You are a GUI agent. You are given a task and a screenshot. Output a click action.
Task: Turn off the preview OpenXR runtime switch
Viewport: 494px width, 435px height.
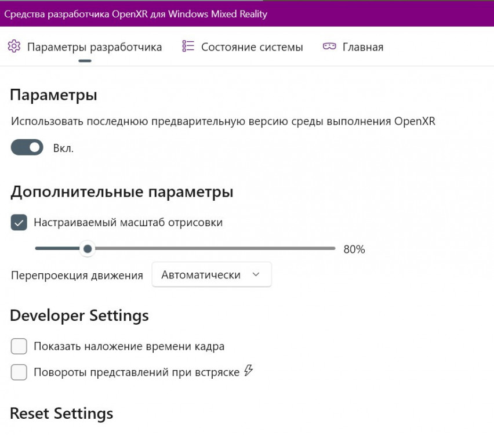(27, 148)
